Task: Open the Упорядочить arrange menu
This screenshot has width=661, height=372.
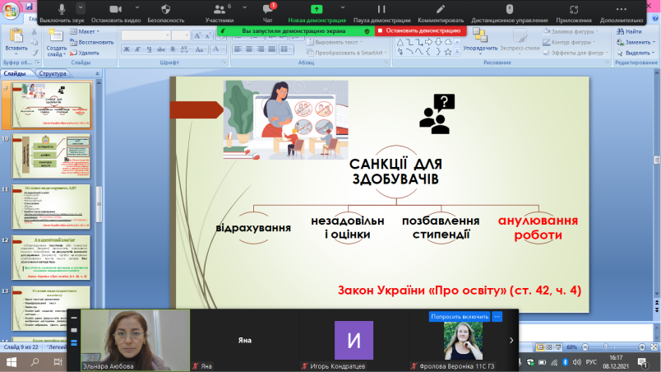Action: click(480, 42)
